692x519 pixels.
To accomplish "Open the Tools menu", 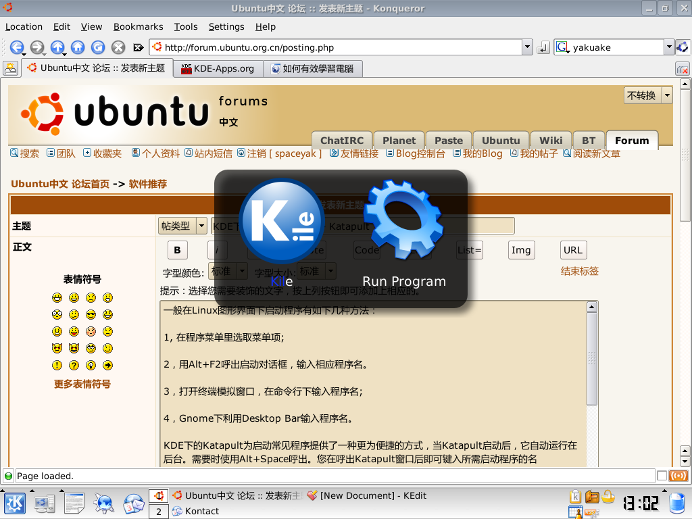I will pyautogui.click(x=186, y=27).
